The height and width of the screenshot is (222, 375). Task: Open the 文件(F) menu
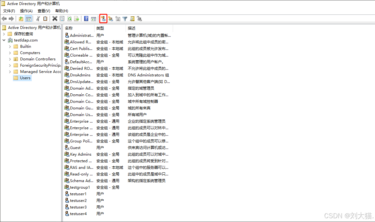(9, 11)
